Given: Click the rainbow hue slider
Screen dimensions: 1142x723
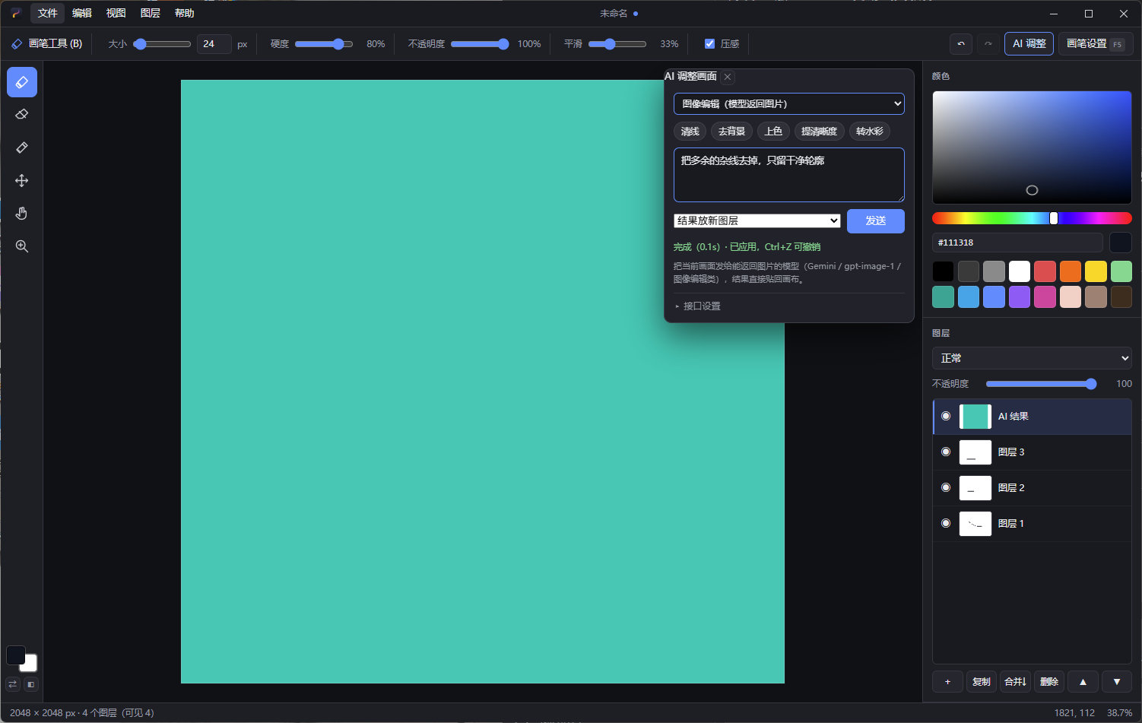Looking at the screenshot, I should [1032, 218].
